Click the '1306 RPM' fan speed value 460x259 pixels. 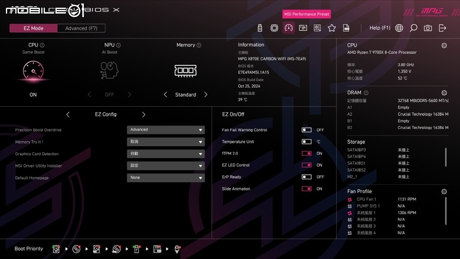[x=407, y=212]
